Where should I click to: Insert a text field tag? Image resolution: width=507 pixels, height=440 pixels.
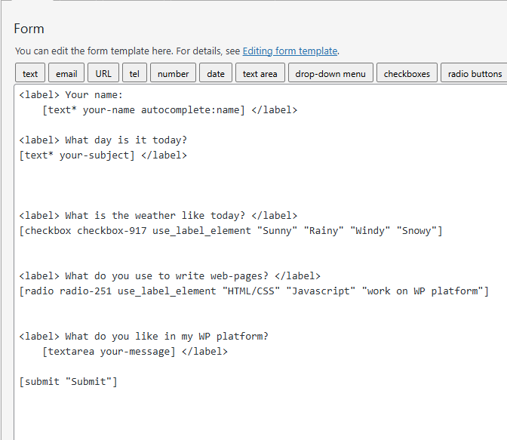pyautogui.click(x=30, y=73)
